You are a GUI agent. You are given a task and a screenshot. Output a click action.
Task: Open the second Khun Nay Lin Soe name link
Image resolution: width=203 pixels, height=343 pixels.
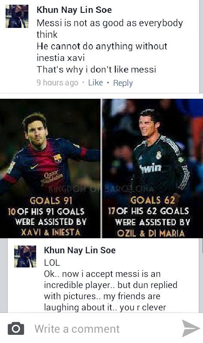[x=80, y=250]
